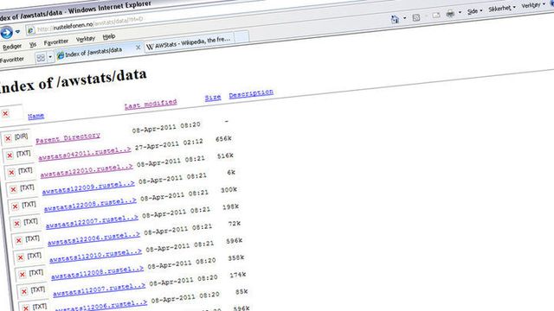This screenshot has height=311, width=554.
Task: Open the awstats112010.rustel.. file link
Action: tap(95, 256)
